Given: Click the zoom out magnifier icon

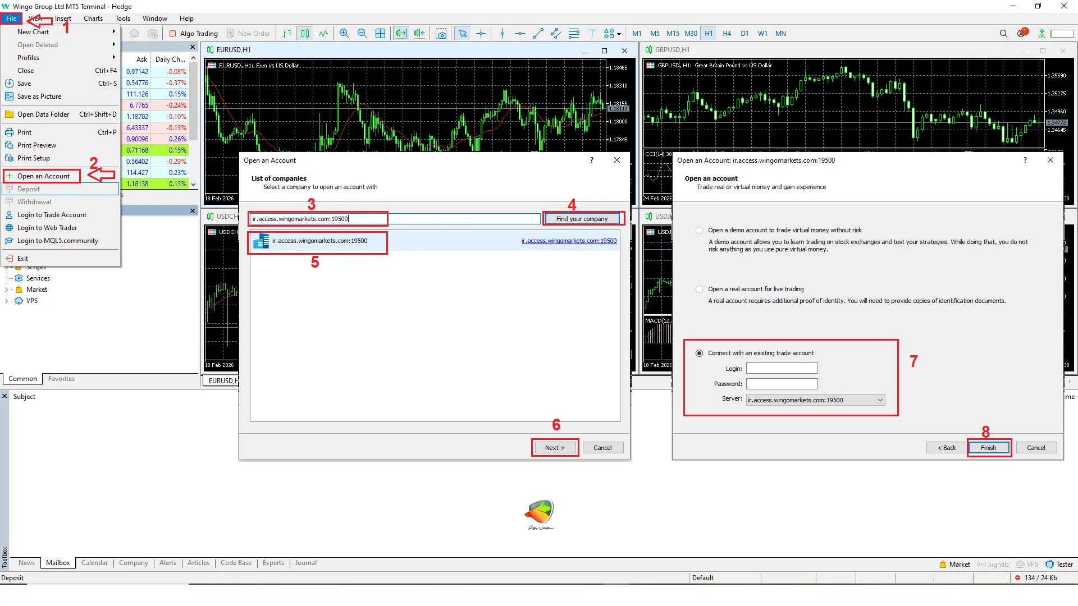Looking at the screenshot, I should [x=362, y=34].
